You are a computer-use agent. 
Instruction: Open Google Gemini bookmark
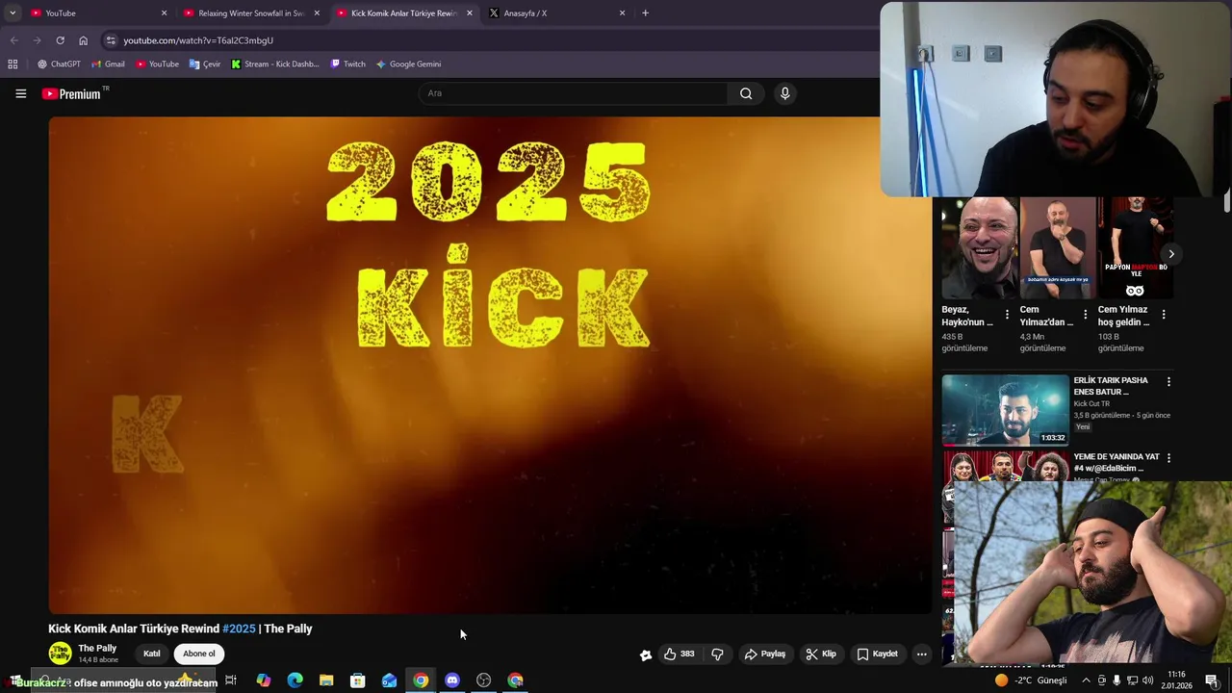[x=408, y=64]
